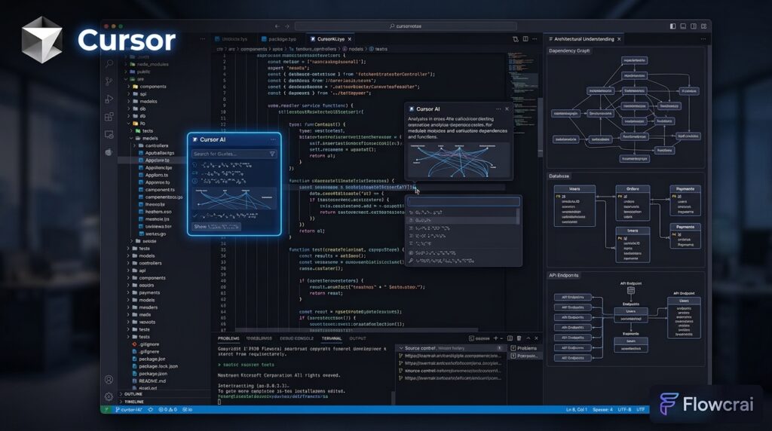Viewport: 772px width, 431px height.
Task: Click the filter funnel in Cursor AI search
Action: [272, 154]
